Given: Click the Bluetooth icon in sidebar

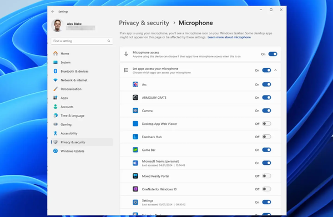Looking at the screenshot, I should [56, 71].
